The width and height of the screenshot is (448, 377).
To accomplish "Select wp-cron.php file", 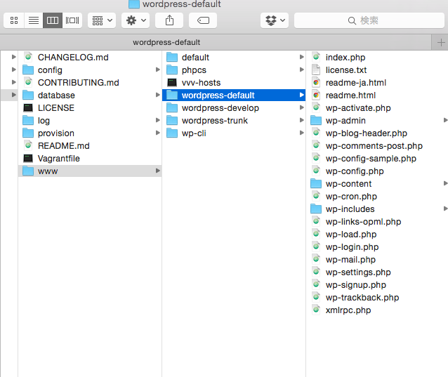I will [x=377, y=196].
